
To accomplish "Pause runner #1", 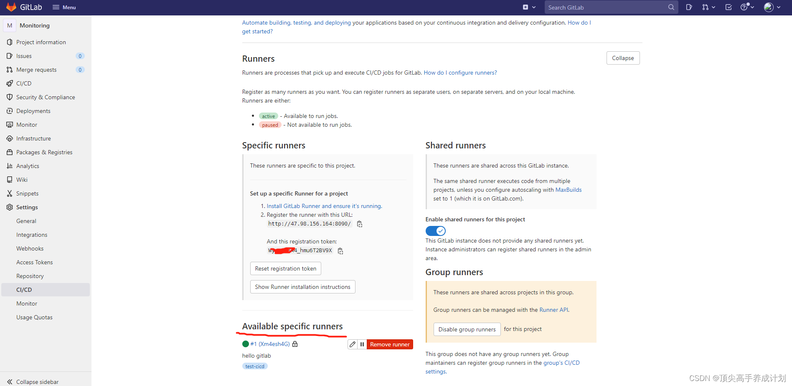I will [x=362, y=344].
